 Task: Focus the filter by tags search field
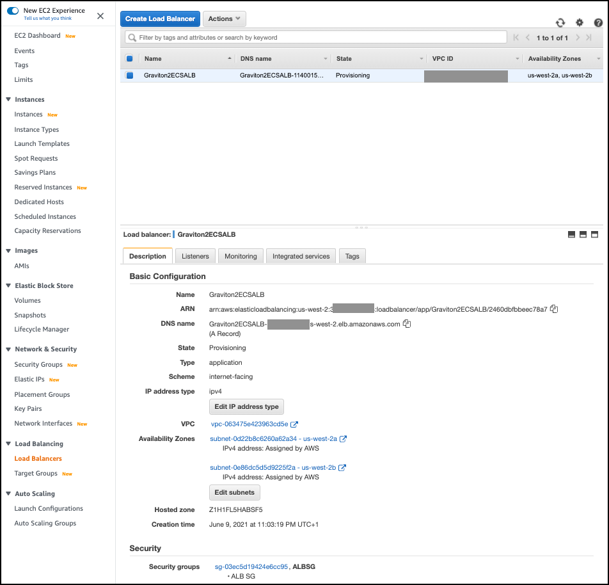tap(316, 37)
